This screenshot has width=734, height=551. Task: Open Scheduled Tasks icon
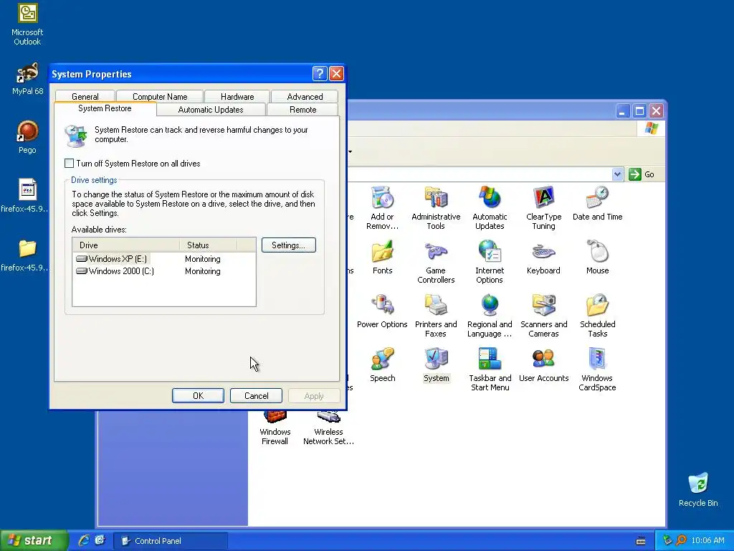(597, 316)
